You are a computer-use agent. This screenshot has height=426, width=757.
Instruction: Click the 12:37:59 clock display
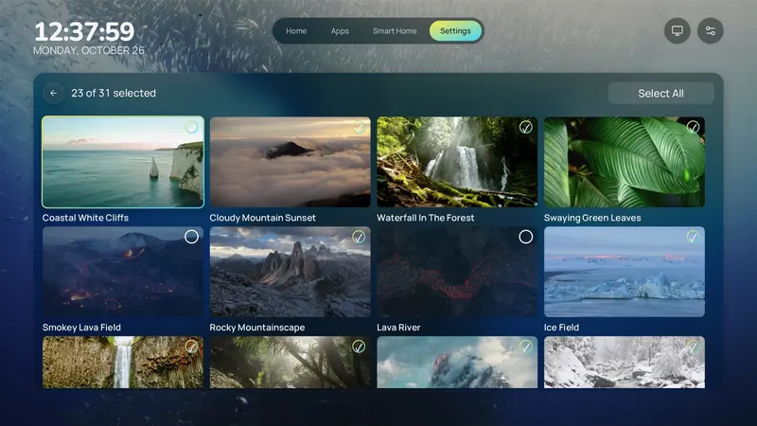84,32
